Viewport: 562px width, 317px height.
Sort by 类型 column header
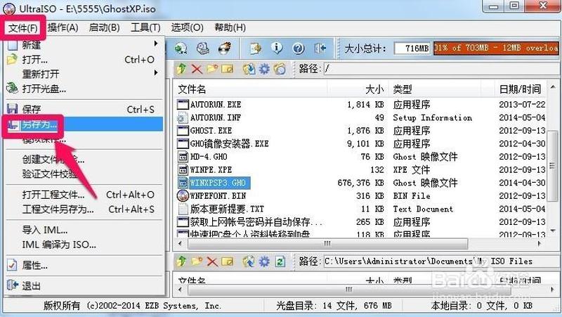[433, 89]
